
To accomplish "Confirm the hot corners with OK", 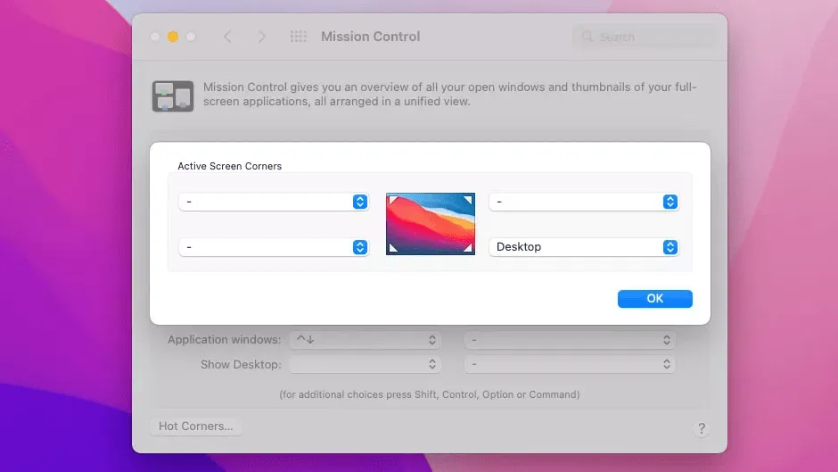I will coord(654,299).
